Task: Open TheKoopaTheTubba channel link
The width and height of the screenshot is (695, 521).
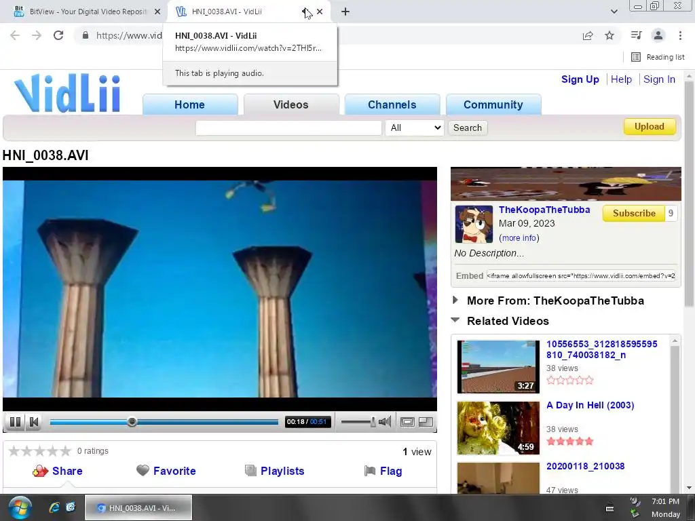Action: pyautogui.click(x=544, y=210)
